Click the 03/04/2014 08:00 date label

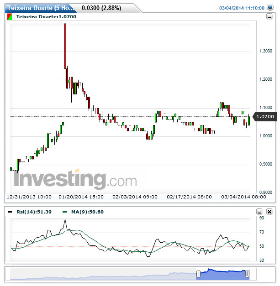click(x=243, y=197)
